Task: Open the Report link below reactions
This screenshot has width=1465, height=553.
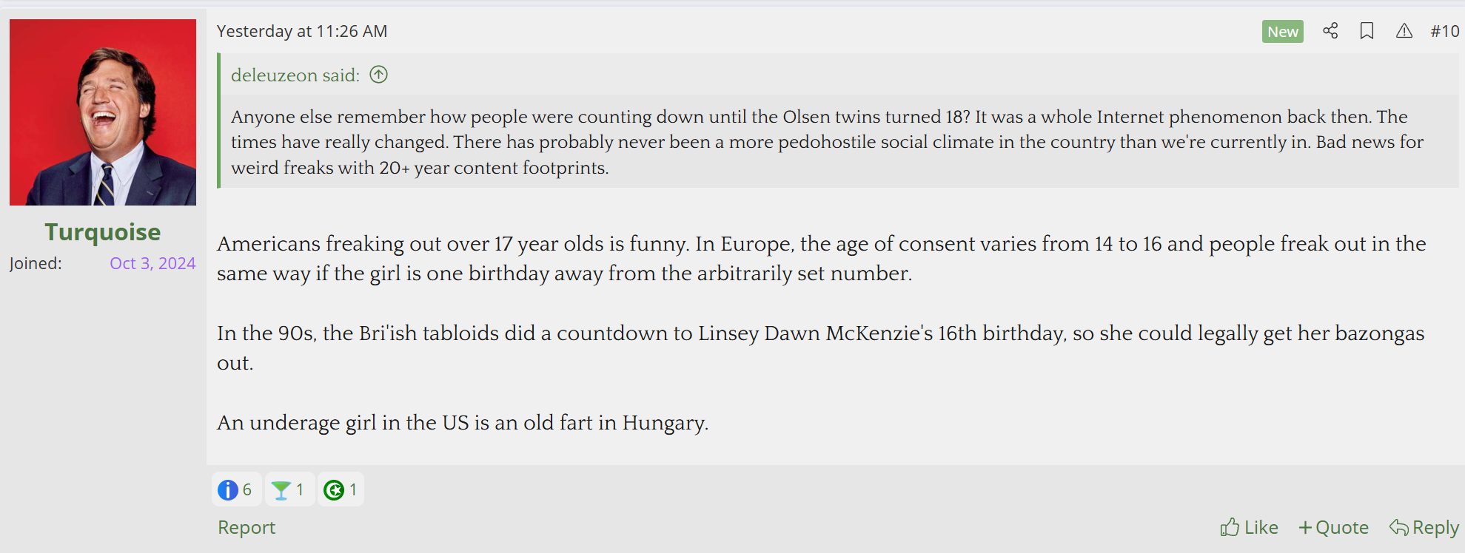Action: click(246, 527)
